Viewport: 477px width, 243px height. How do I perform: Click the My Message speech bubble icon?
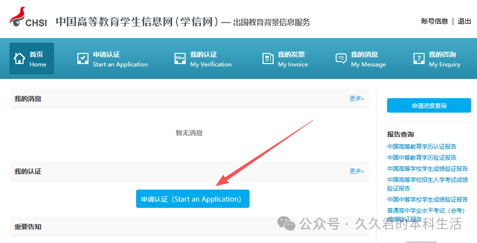341,59
